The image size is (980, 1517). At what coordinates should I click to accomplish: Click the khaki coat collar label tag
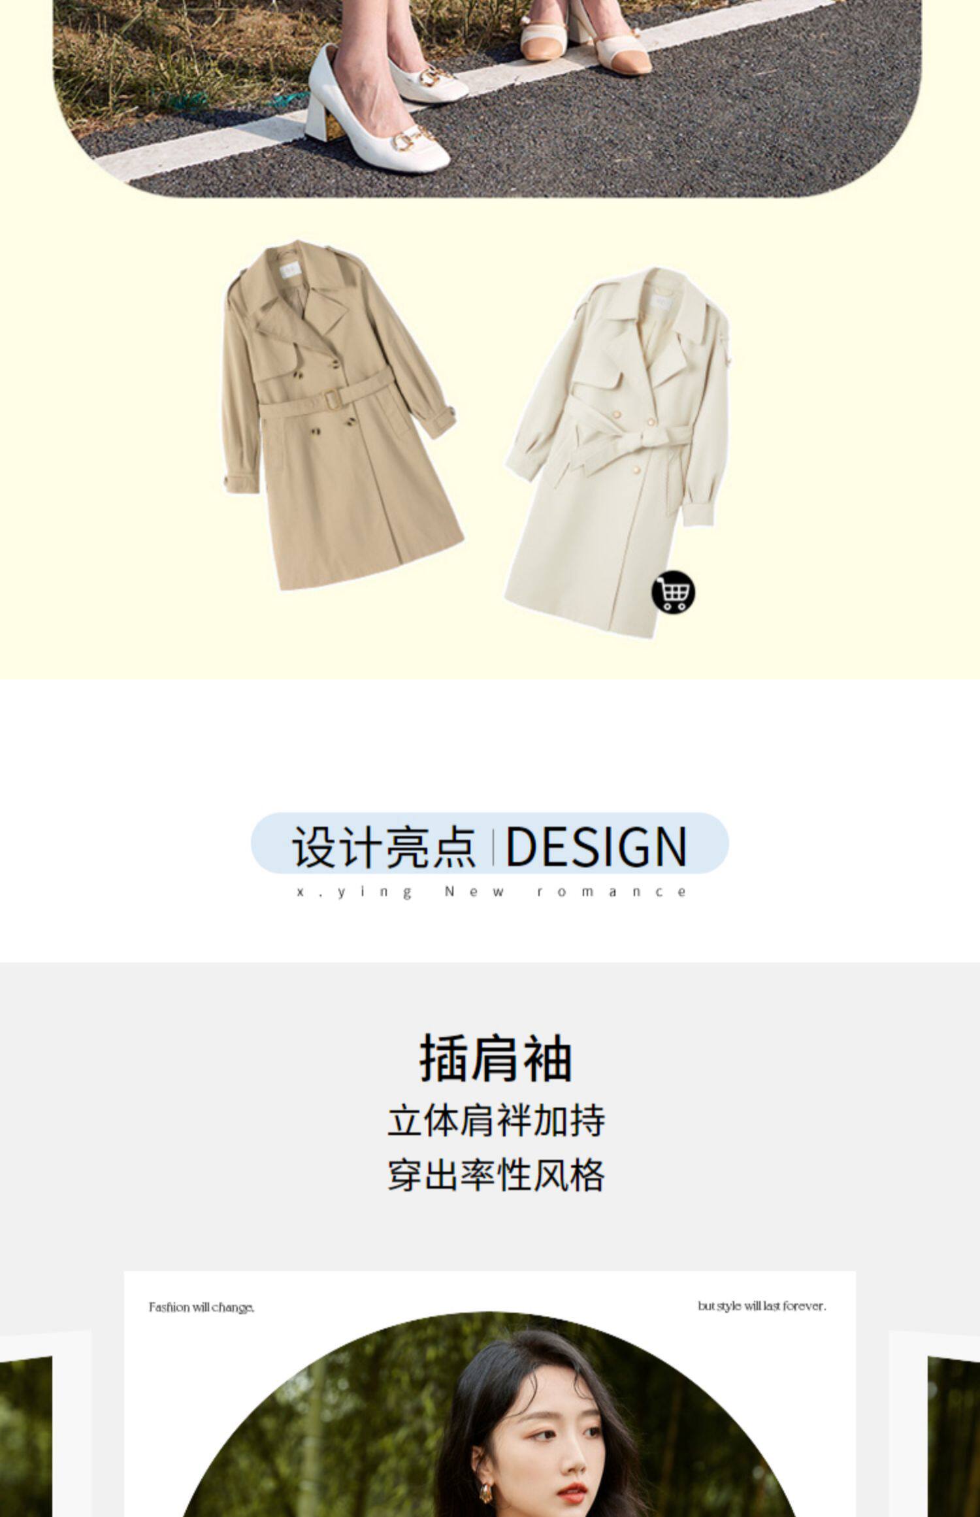tap(288, 269)
